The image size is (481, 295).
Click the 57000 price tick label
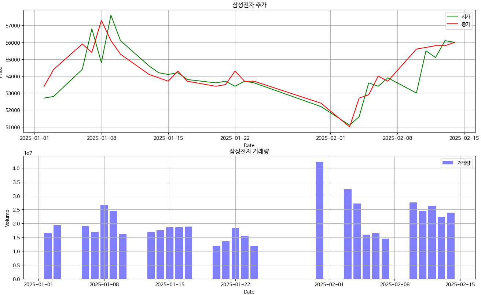click(x=13, y=26)
